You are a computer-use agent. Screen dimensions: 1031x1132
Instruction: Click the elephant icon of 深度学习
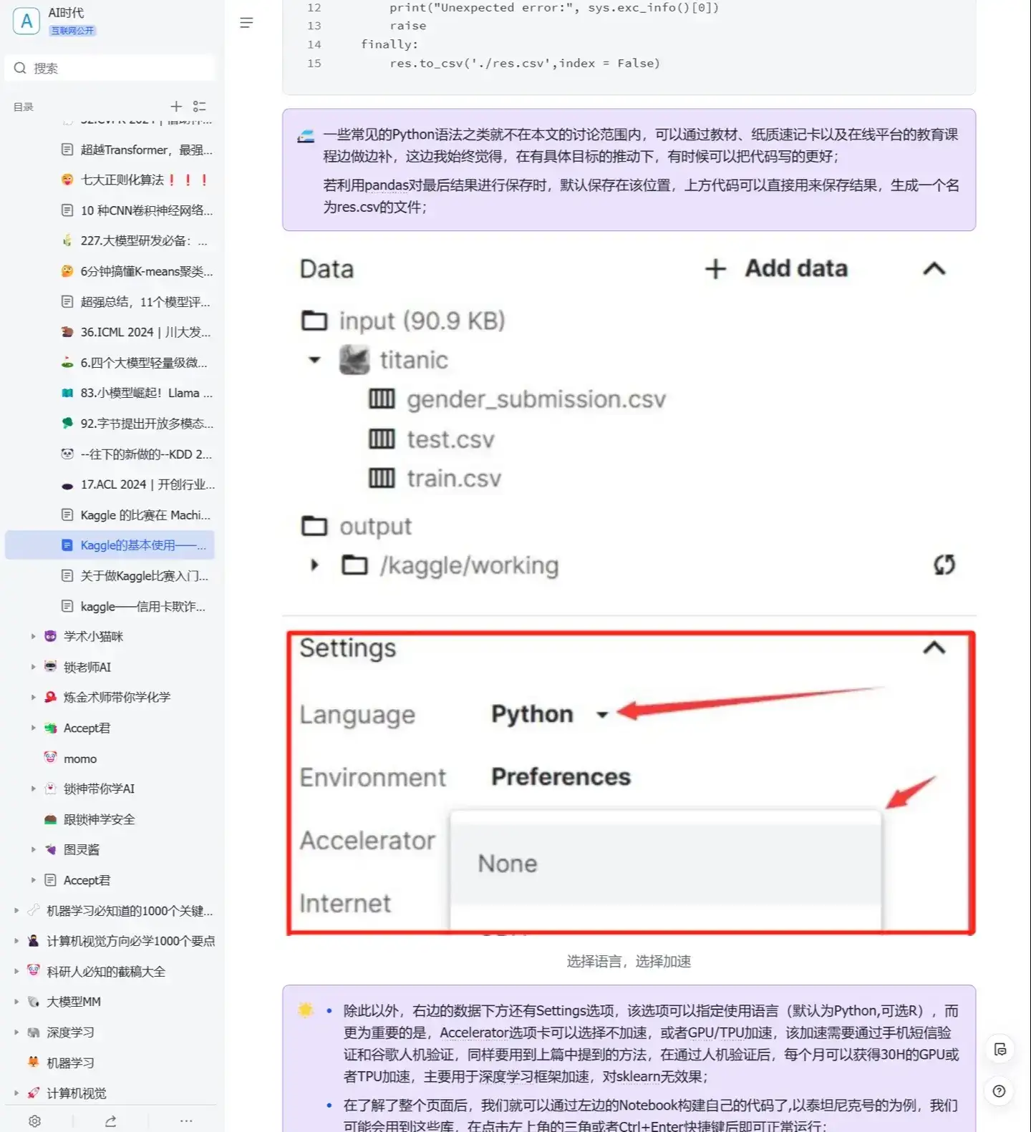click(33, 1033)
